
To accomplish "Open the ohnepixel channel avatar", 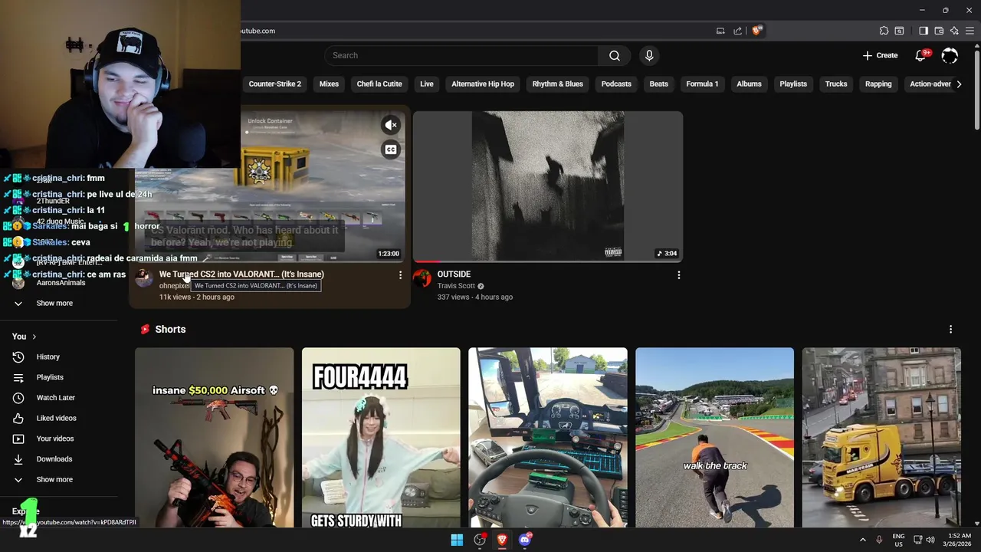I will point(144,278).
